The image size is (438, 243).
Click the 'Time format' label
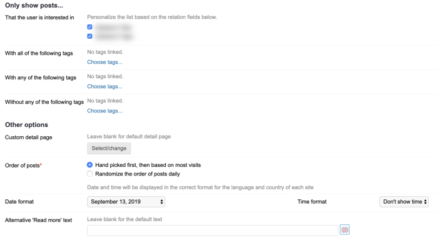click(312, 202)
